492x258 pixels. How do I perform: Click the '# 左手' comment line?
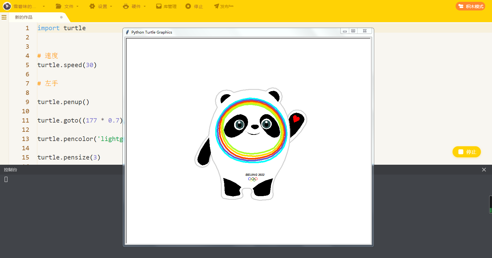(x=48, y=83)
